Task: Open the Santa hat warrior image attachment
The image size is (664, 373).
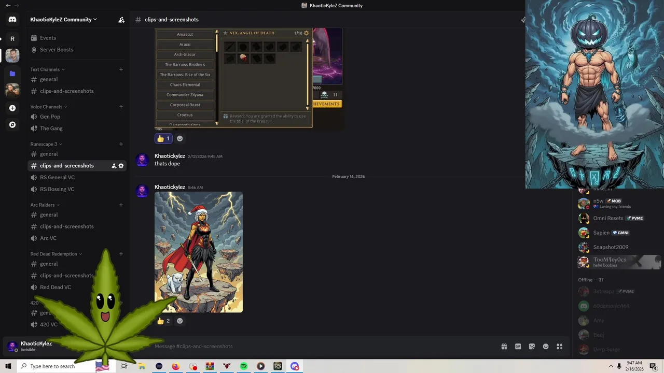Action: pyautogui.click(x=199, y=252)
